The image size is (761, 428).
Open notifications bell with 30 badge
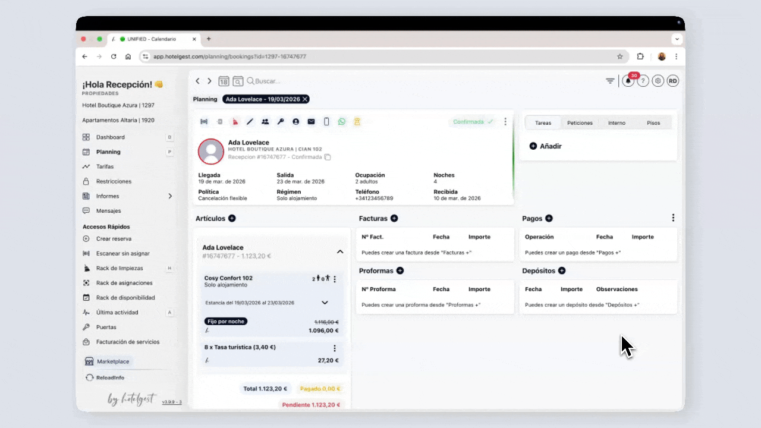click(x=628, y=81)
